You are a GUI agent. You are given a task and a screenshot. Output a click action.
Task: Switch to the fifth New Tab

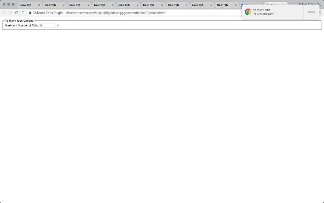pos(124,5)
